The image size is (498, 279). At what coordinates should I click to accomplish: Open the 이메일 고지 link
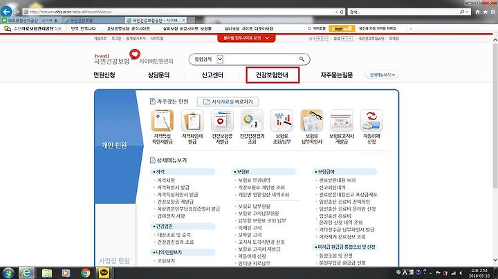tap(250, 228)
